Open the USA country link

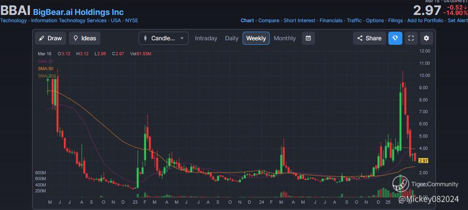tap(116, 20)
